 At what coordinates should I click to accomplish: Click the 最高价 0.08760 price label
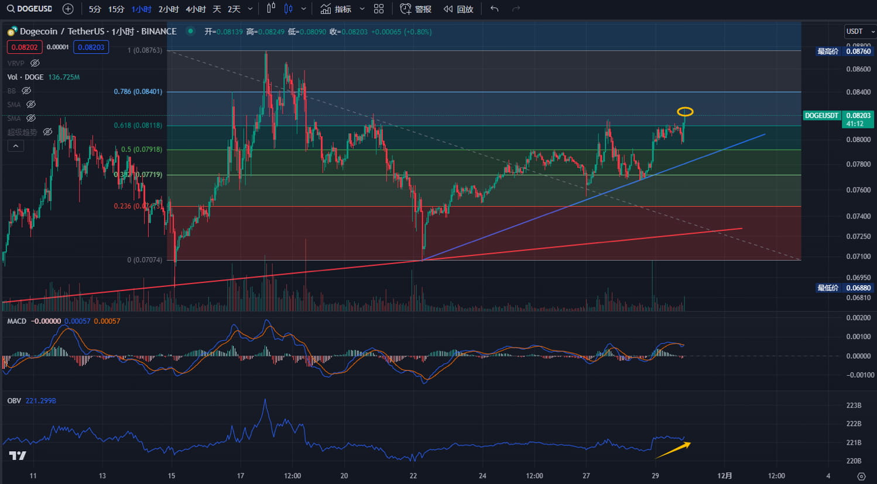coord(844,51)
